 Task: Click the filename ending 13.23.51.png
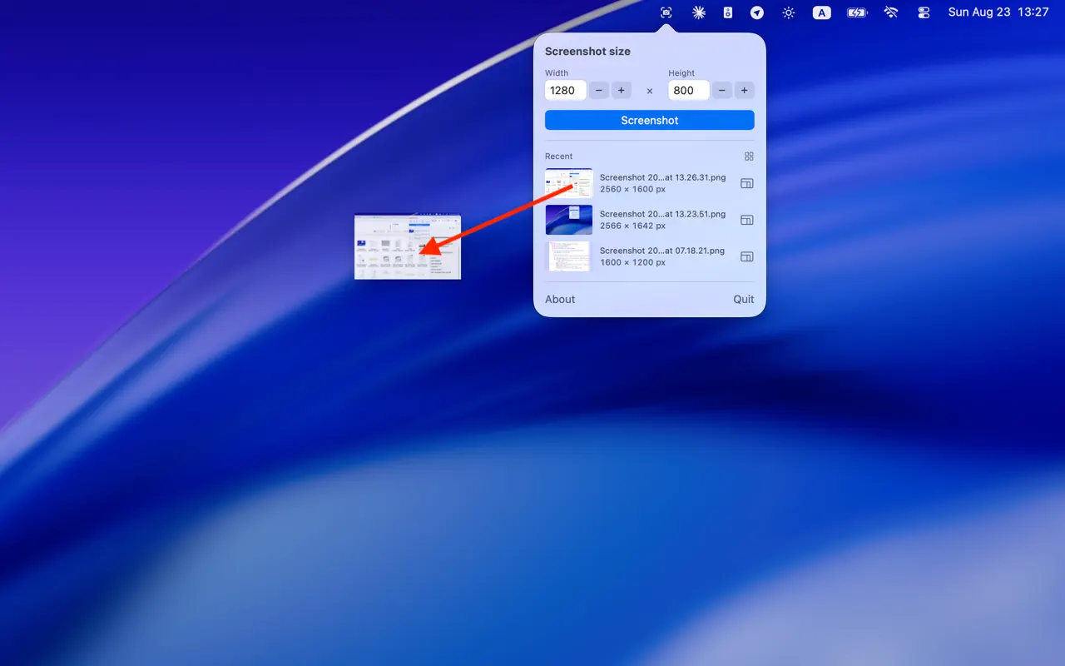(x=662, y=214)
